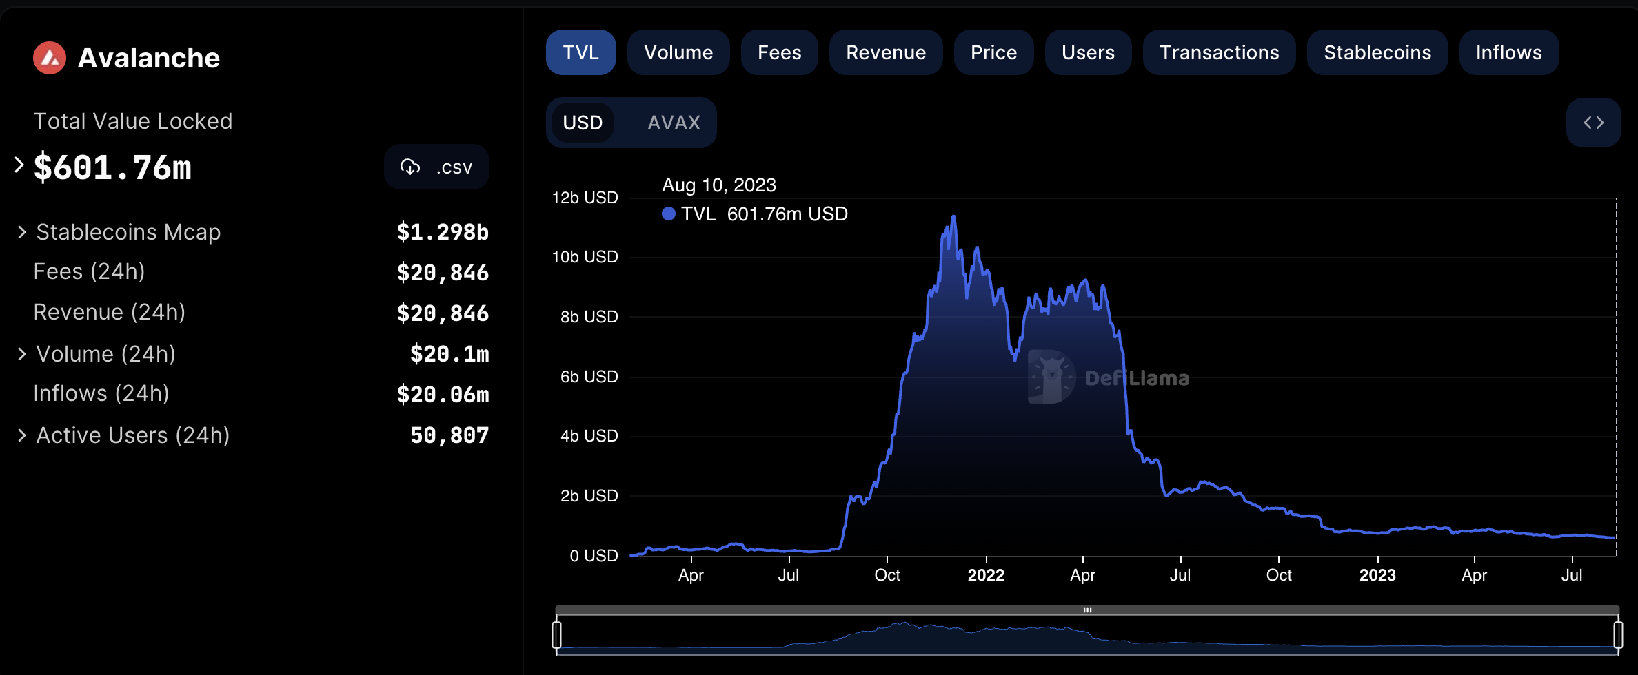
Task: Click the embed chart code icon
Action: pyautogui.click(x=1593, y=123)
